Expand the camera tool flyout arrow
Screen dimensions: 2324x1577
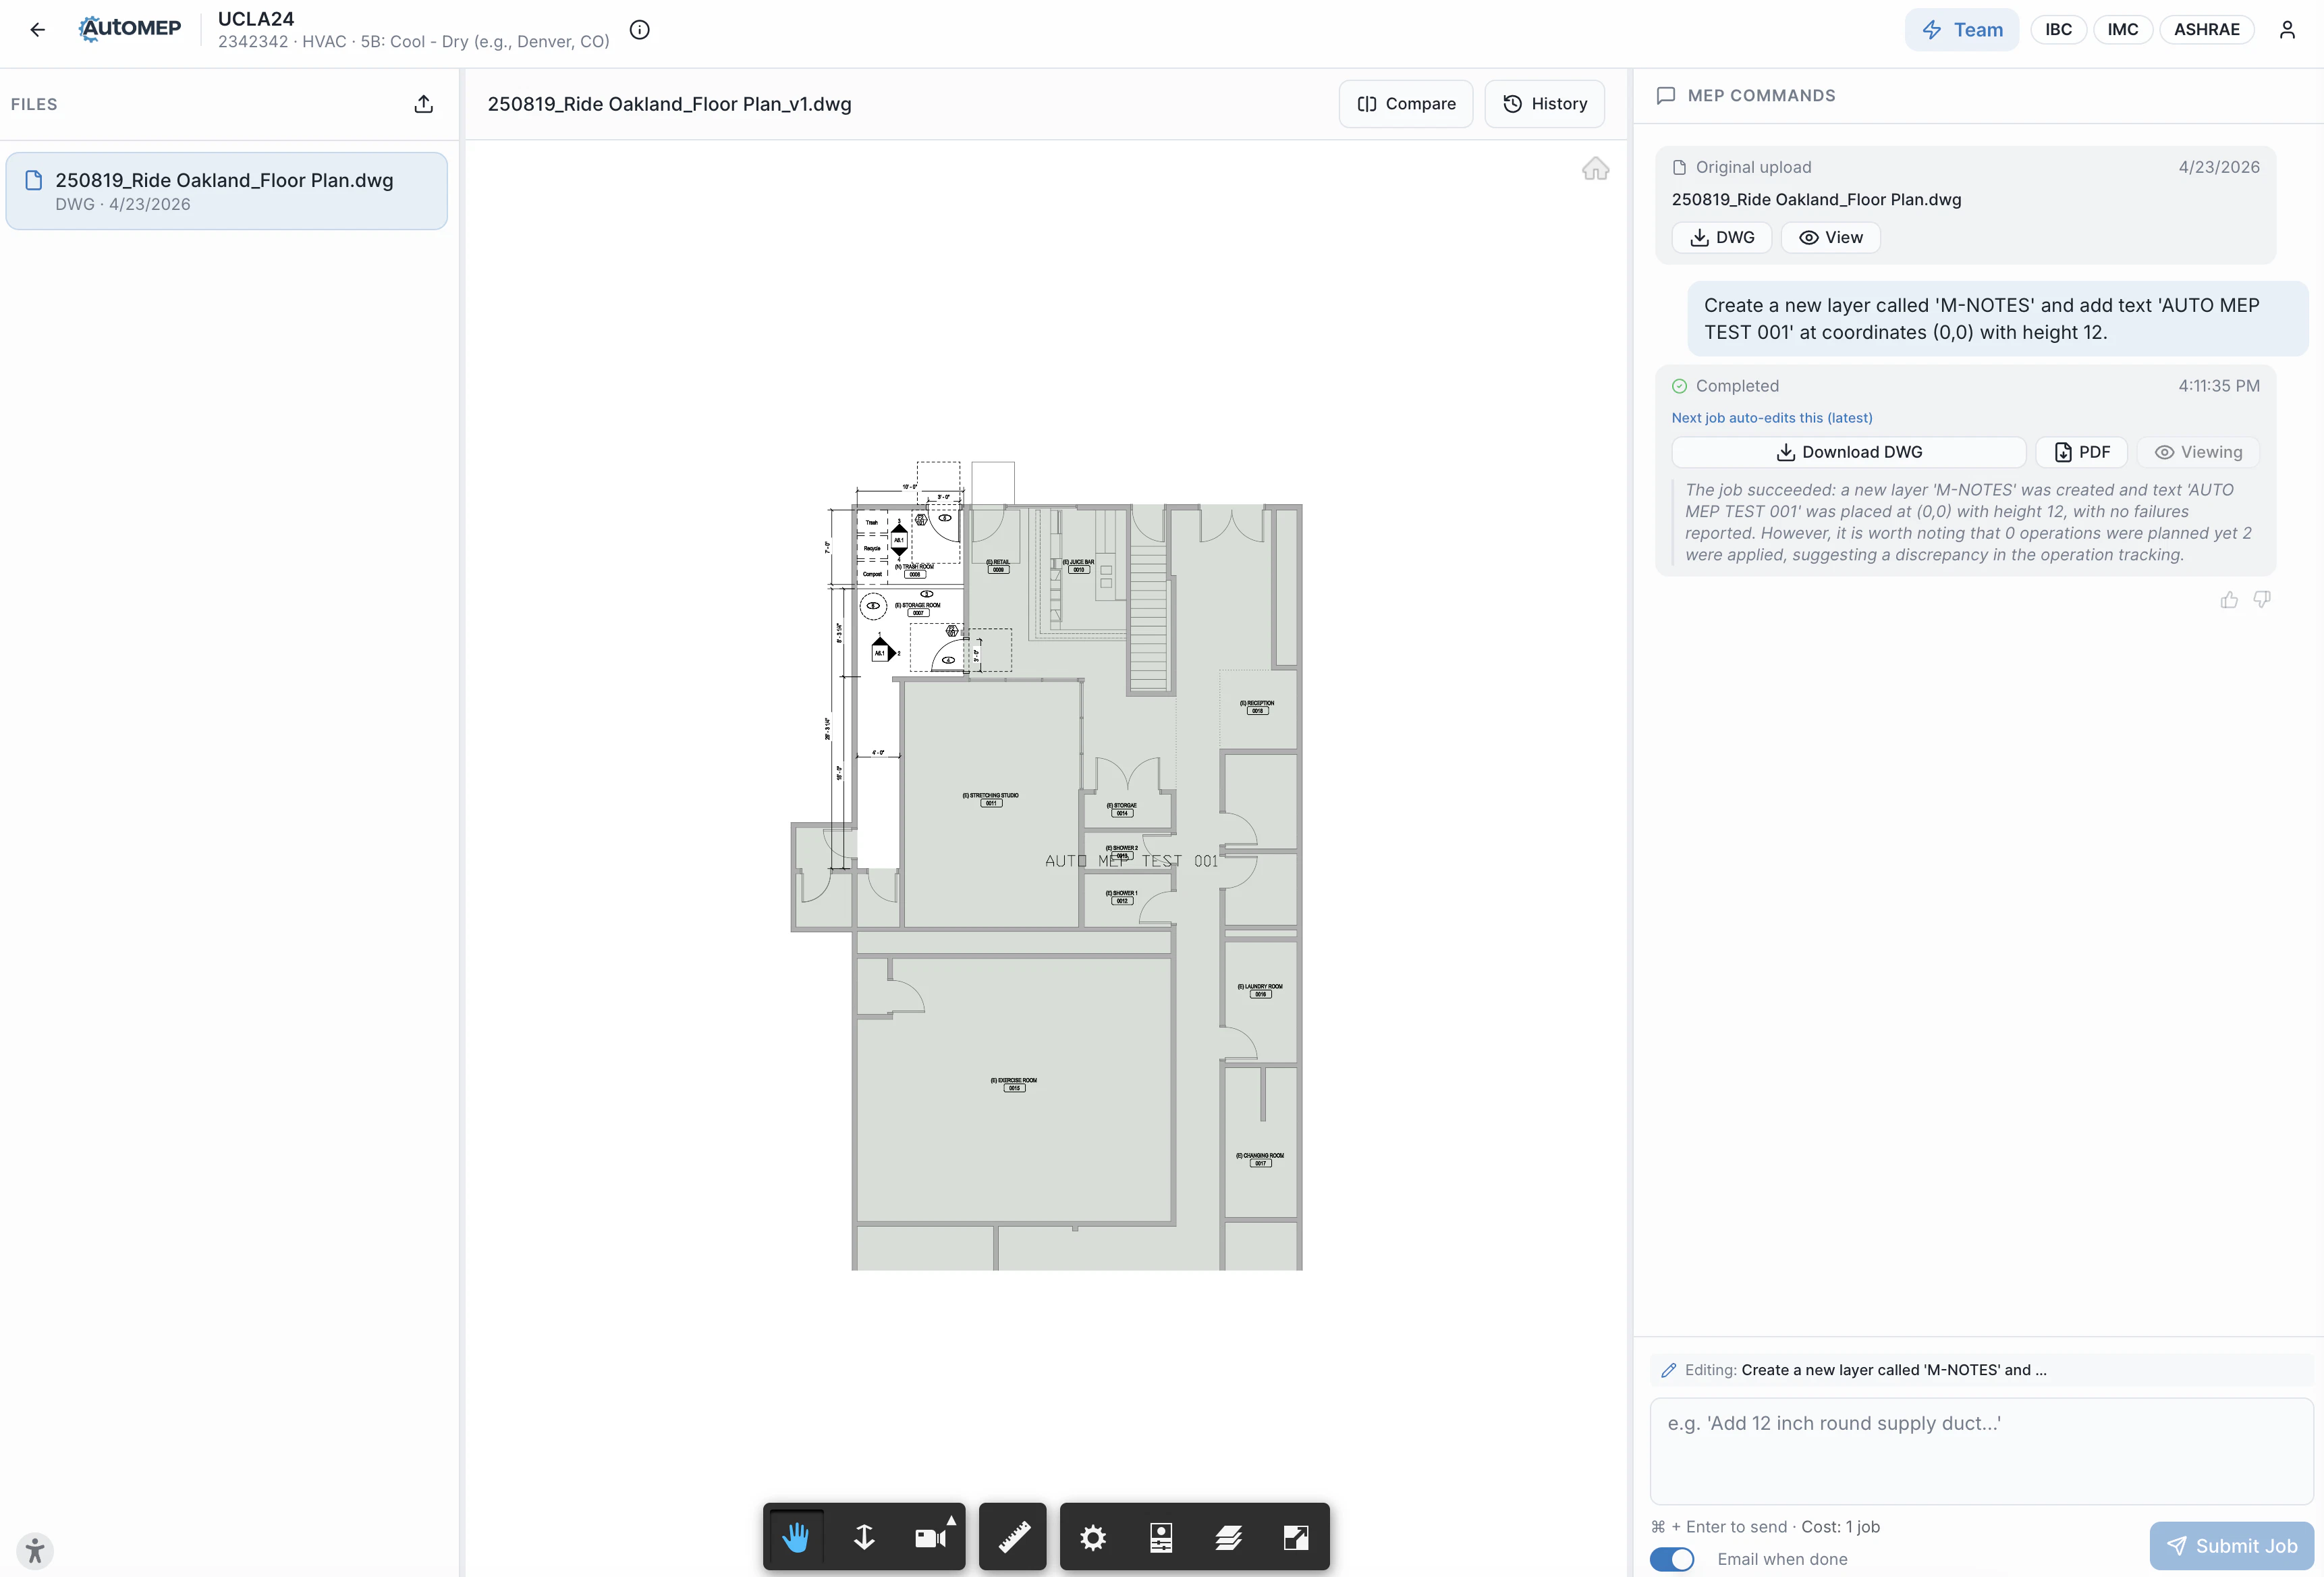tap(951, 1521)
